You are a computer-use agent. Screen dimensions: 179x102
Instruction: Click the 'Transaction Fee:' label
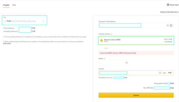point(160,84)
